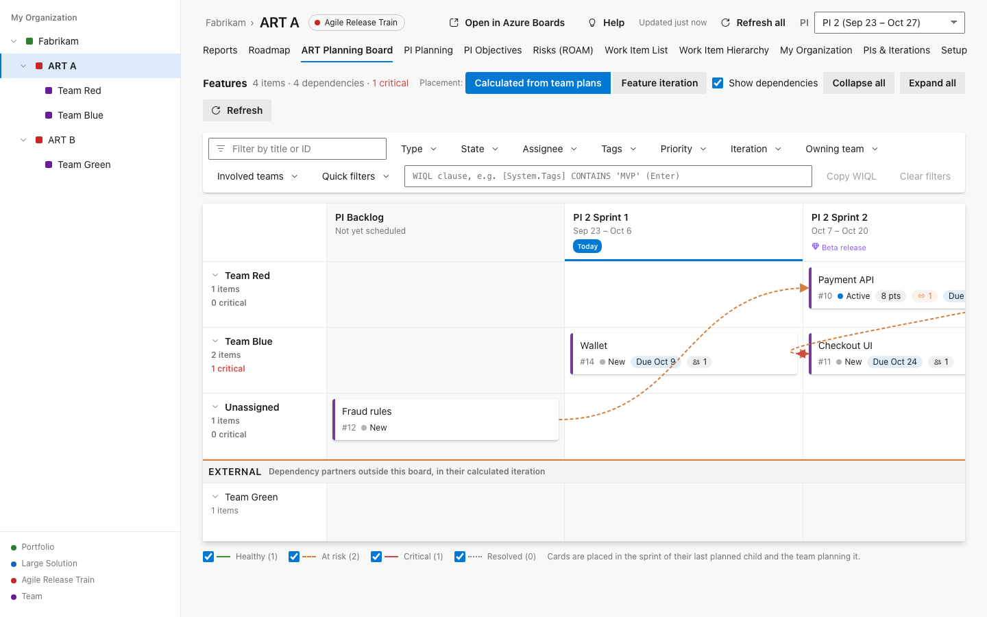Open the PI selector dropdown
The image size is (987, 617).
pyautogui.click(x=890, y=23)
